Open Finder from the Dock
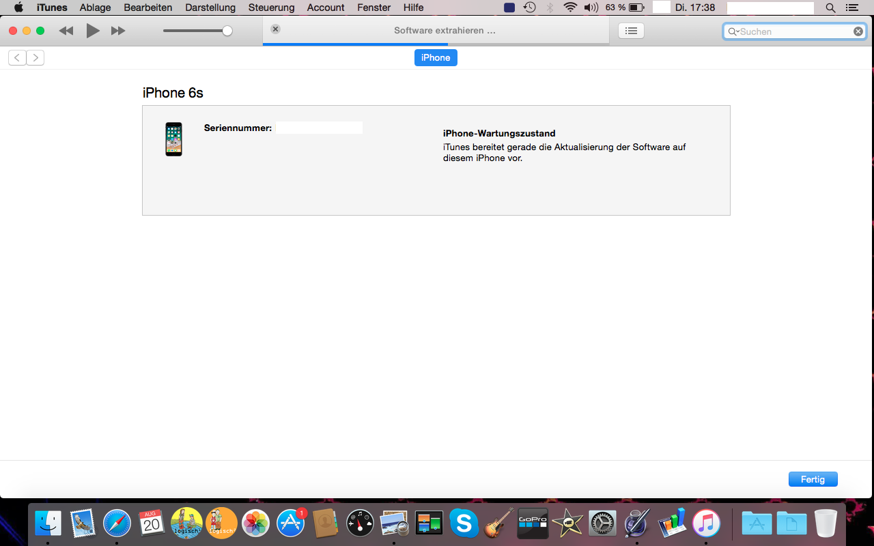This screenshot has width=874, height=546. coord(48,523)
